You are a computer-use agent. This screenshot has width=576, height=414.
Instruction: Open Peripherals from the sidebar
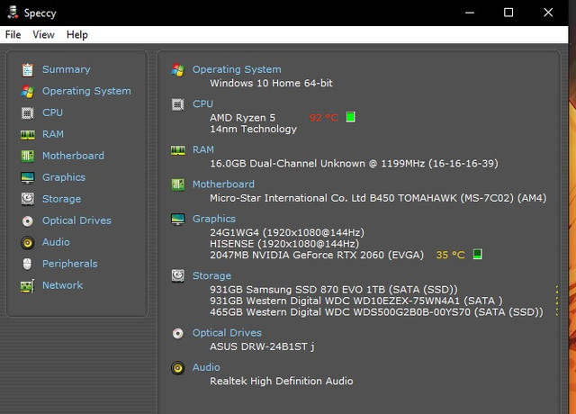tap(70, 264)
